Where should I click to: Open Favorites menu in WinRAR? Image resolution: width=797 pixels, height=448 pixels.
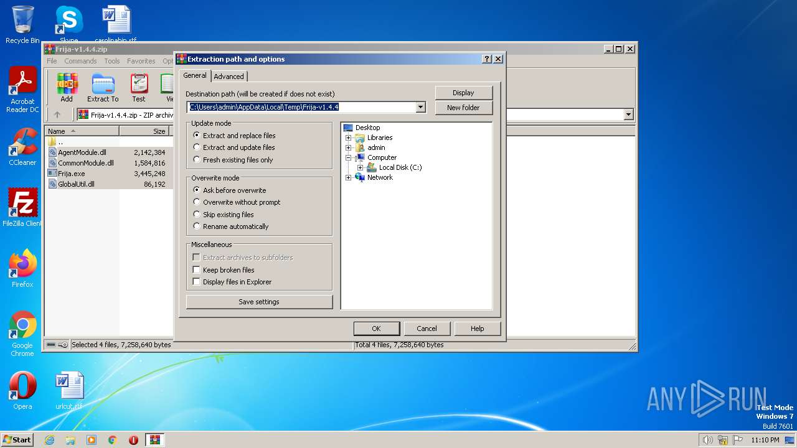pos(141,61)
